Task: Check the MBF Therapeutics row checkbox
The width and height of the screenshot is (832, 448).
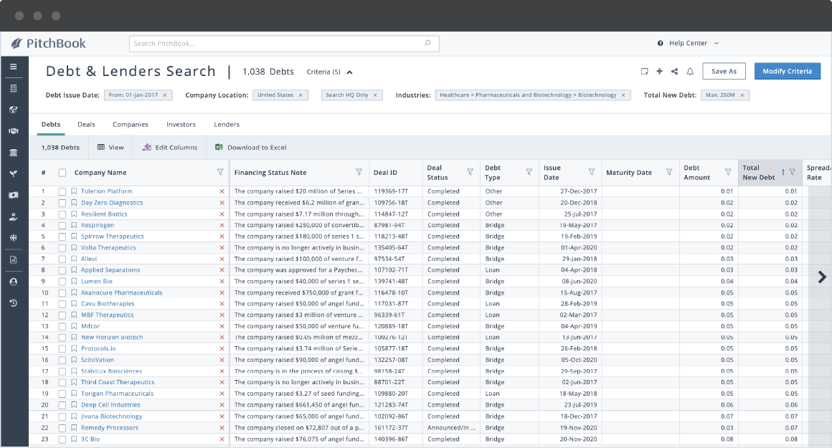Action: [x=62, y=315]
